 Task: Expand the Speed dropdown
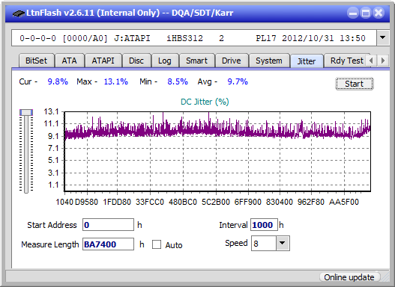[x=283, y=243]
